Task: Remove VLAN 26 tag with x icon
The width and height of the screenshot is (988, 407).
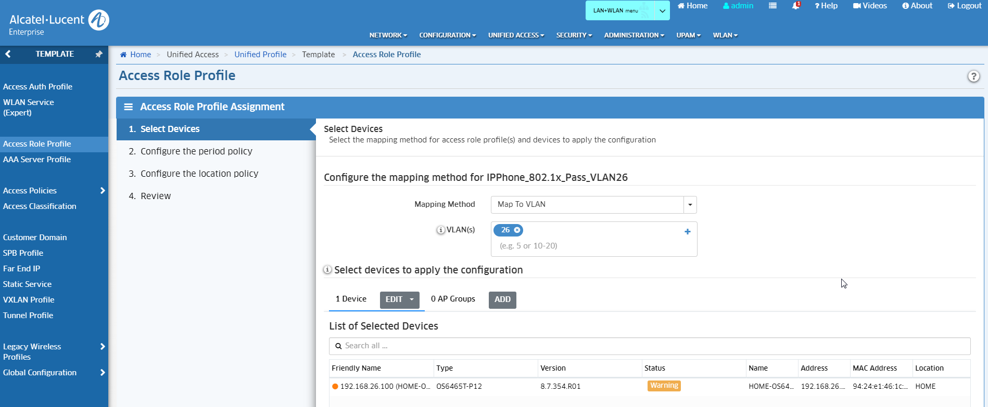Action: (517, 230)
